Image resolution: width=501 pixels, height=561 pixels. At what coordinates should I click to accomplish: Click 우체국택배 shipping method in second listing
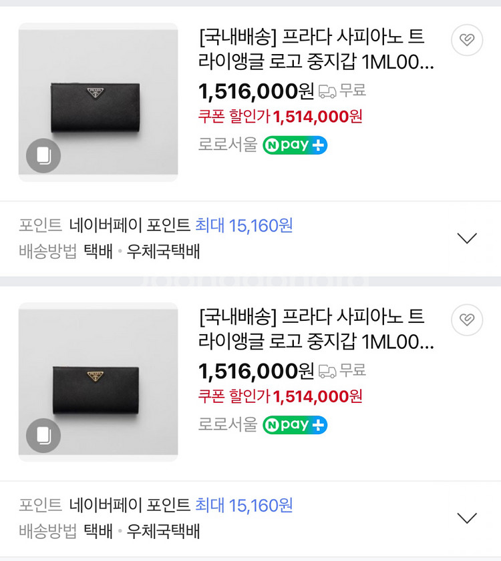pos(164,531)
